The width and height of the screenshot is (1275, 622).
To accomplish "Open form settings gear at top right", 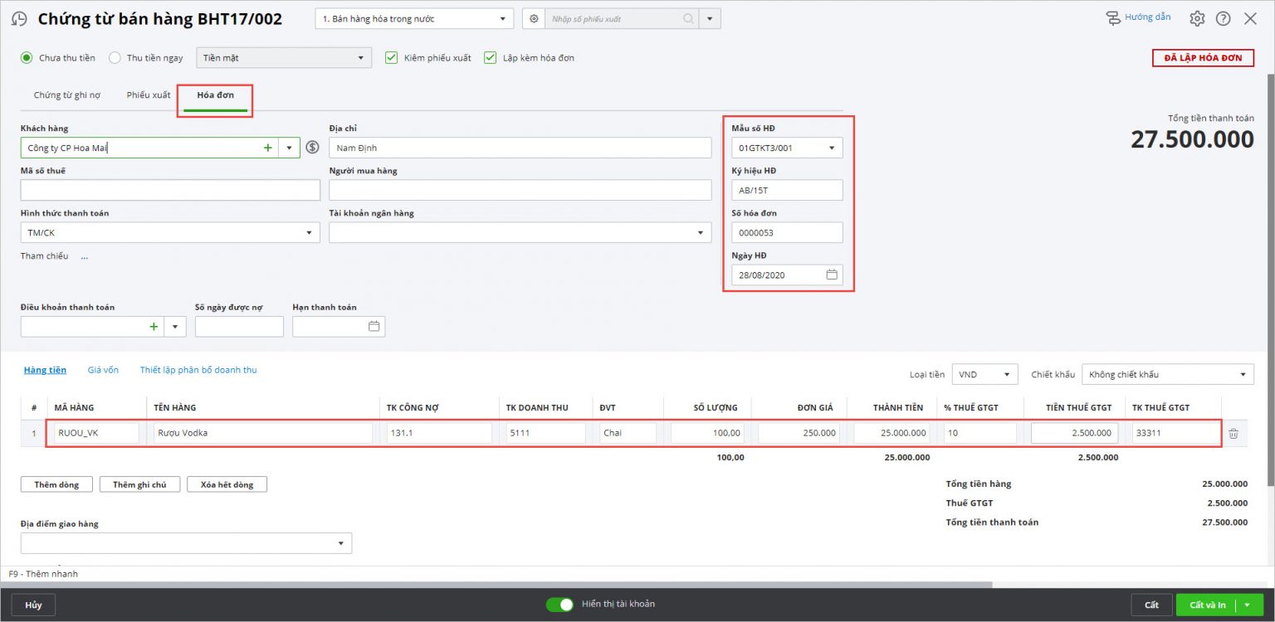I will click(1197, 18).
